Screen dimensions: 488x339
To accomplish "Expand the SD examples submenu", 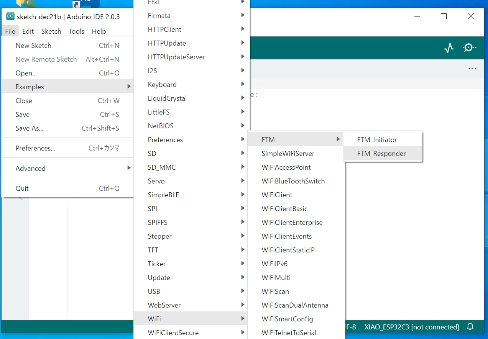I will coord(192,154).
